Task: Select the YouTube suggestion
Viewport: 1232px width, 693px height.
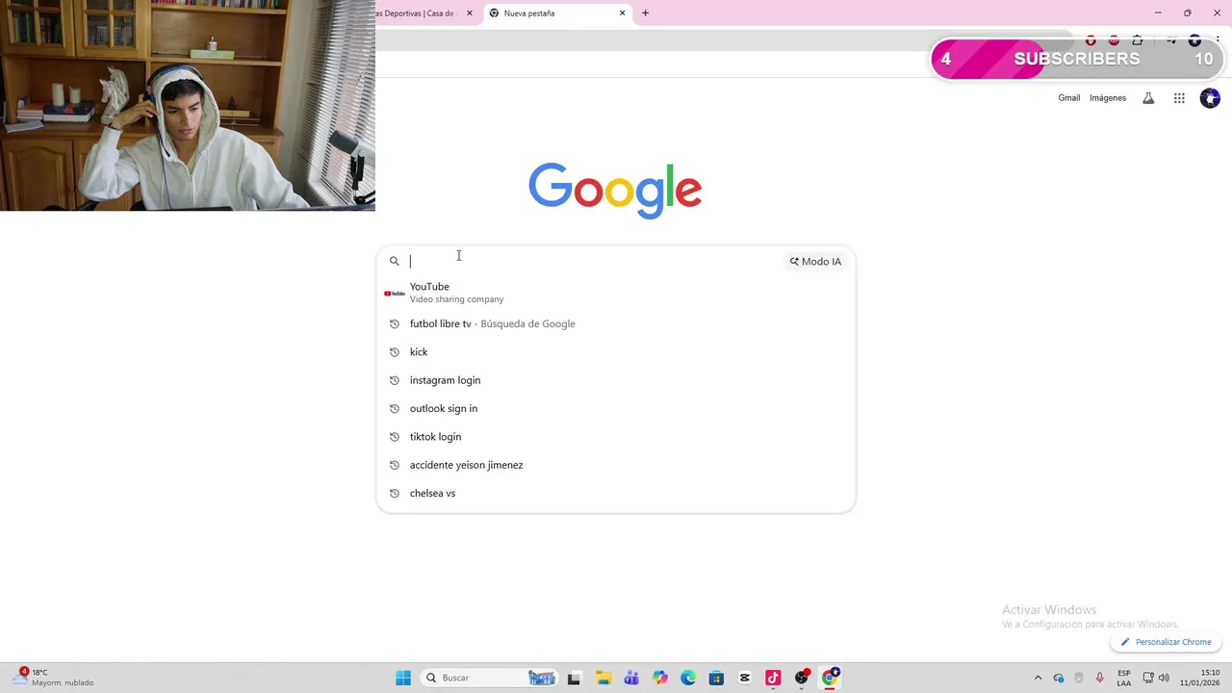Action: [615, 293]
